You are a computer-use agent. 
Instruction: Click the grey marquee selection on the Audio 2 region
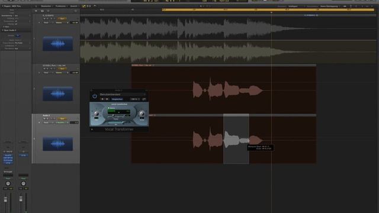coord(236,140)
